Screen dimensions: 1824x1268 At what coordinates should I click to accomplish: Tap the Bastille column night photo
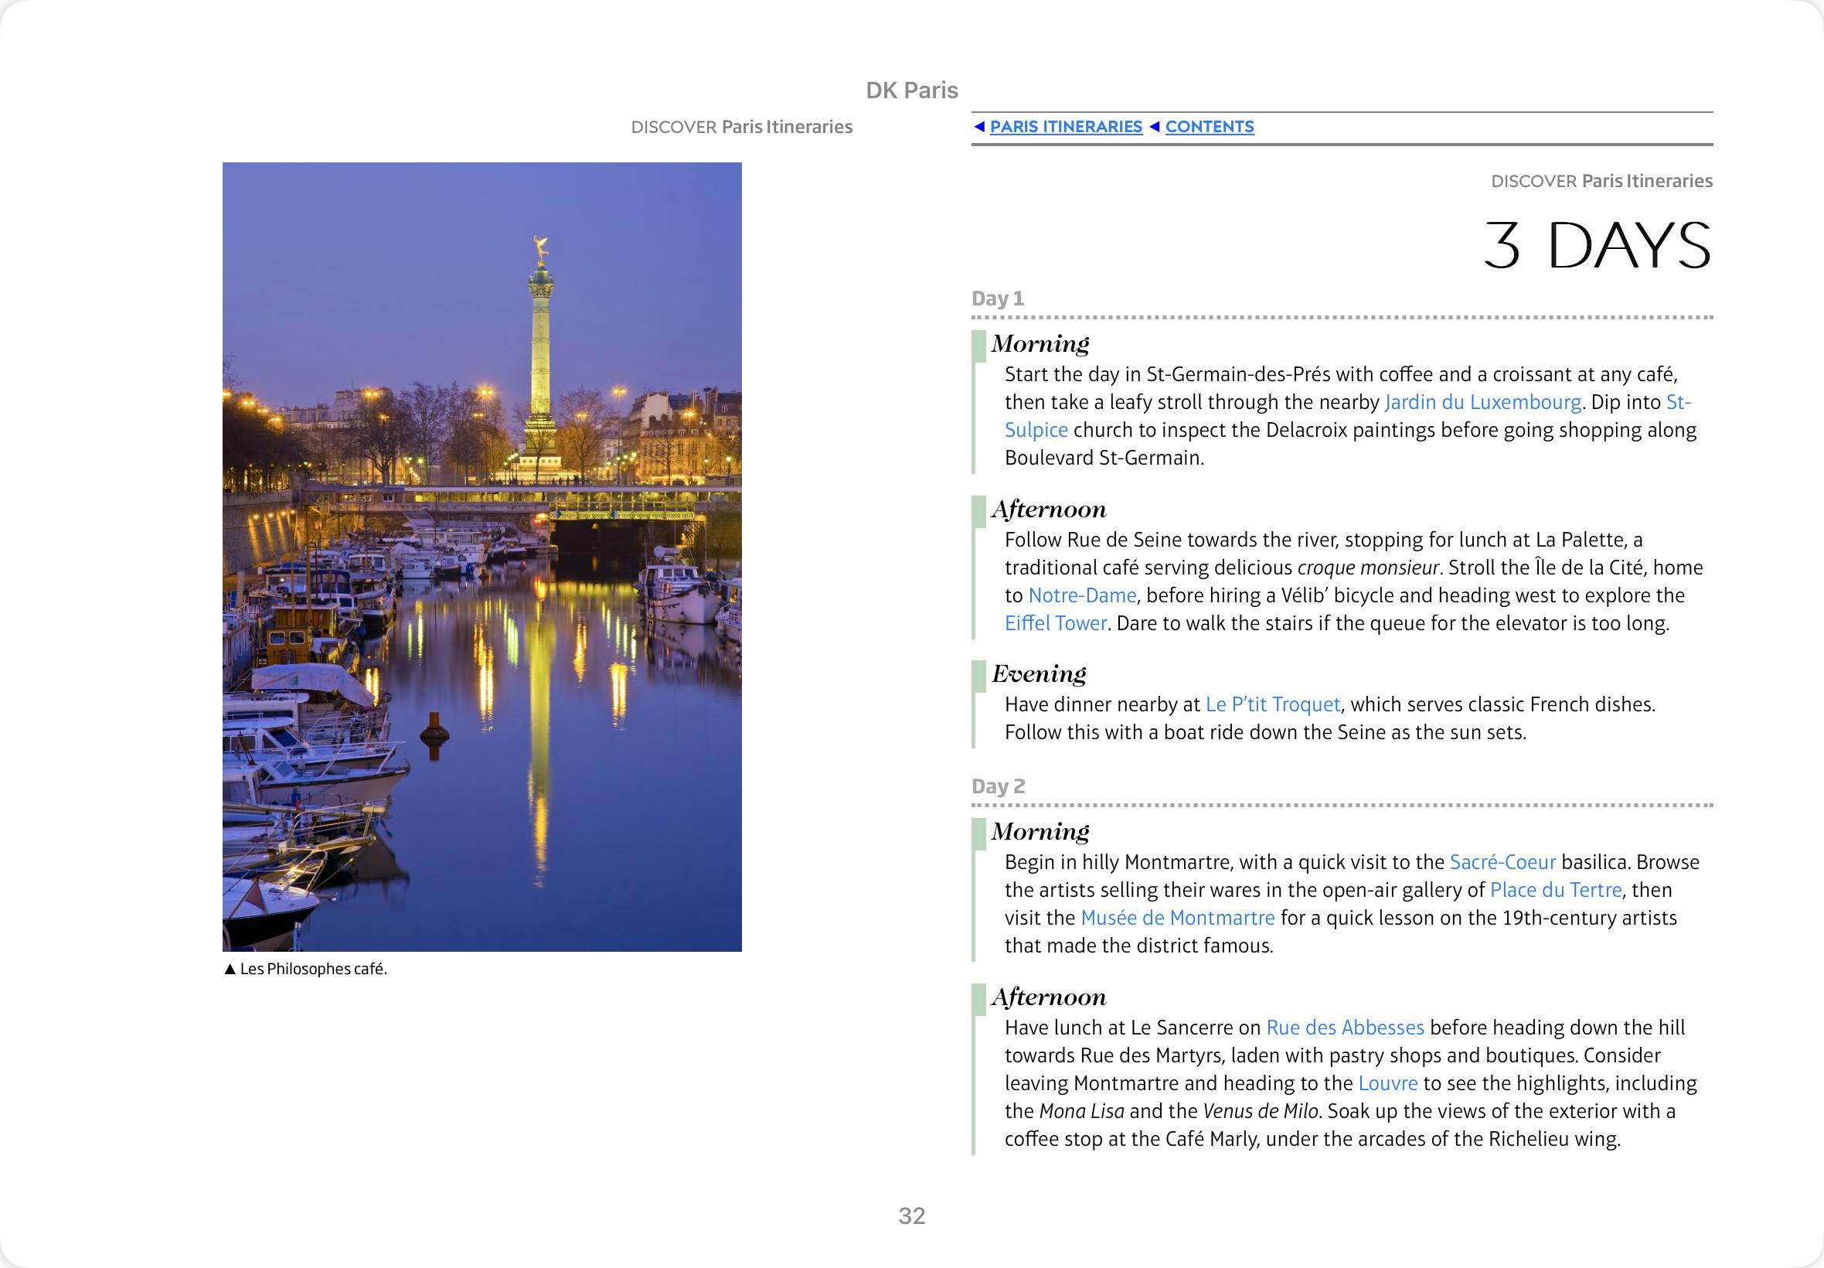pos(482,556)
